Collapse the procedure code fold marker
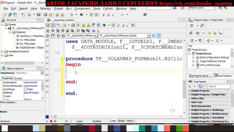Screen dimensions: 234x132 (x=64, y=59)
